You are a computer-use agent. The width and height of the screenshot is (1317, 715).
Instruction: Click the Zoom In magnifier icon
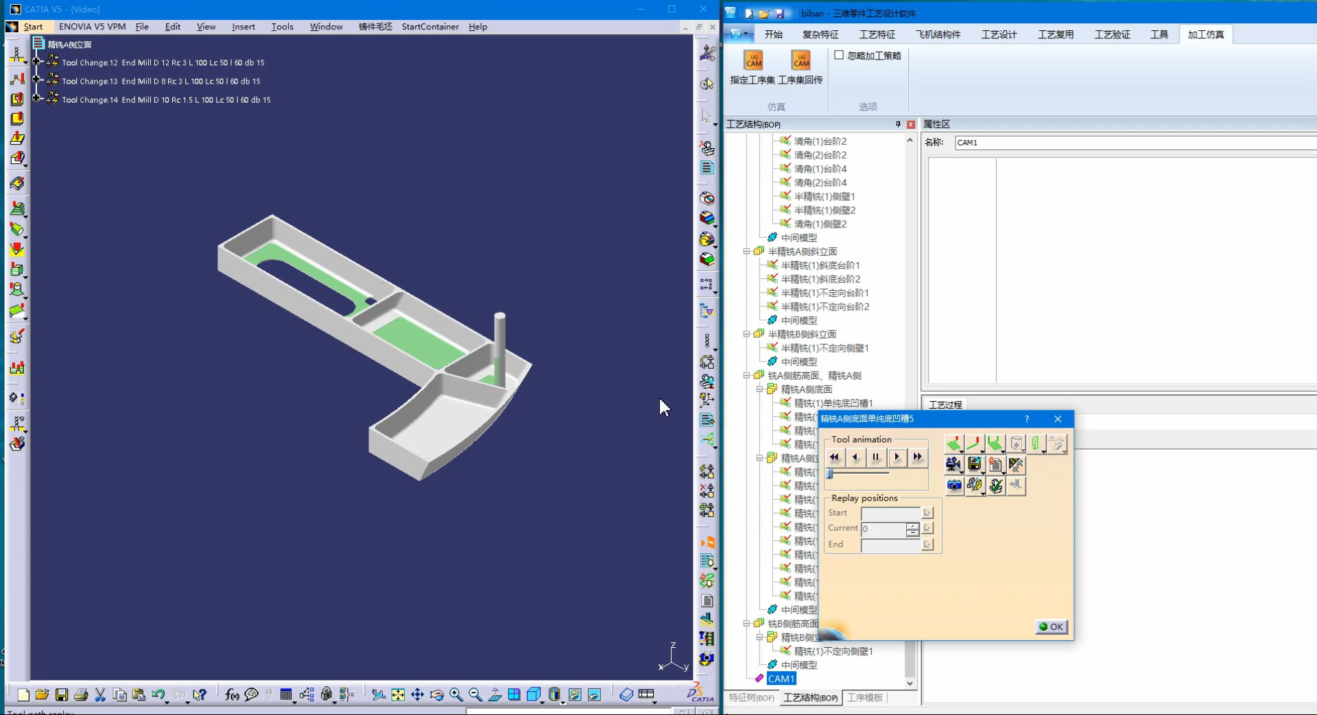[456, 695]
